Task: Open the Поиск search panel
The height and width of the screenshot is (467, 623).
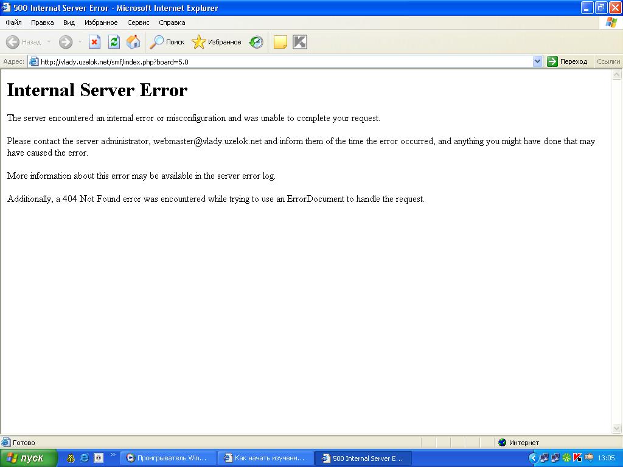Action: (167, 42)
